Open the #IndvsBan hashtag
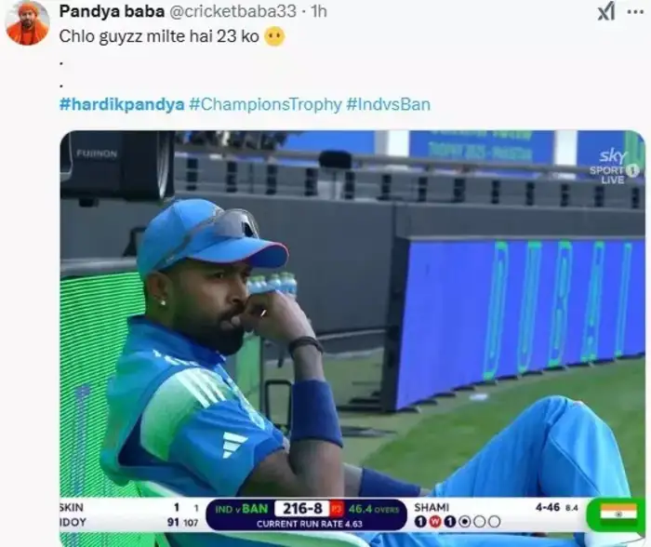Screen dimensions: 651x547 click(388, 104)
